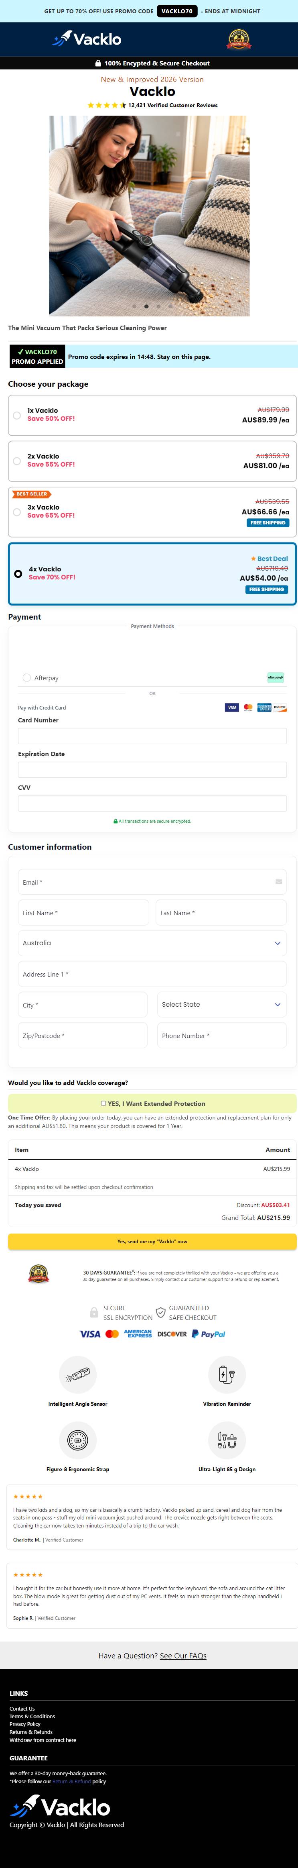Click the star rating on Charlotte M.'s review
The width and height of the screenshot is (298, 1868).
28,1496
